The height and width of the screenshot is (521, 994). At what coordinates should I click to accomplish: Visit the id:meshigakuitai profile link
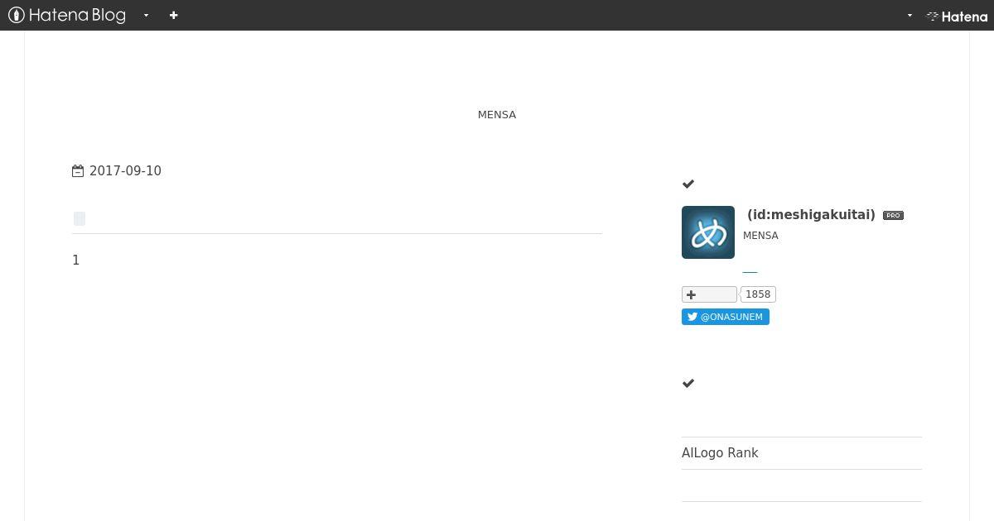click(x=811, y=215)
